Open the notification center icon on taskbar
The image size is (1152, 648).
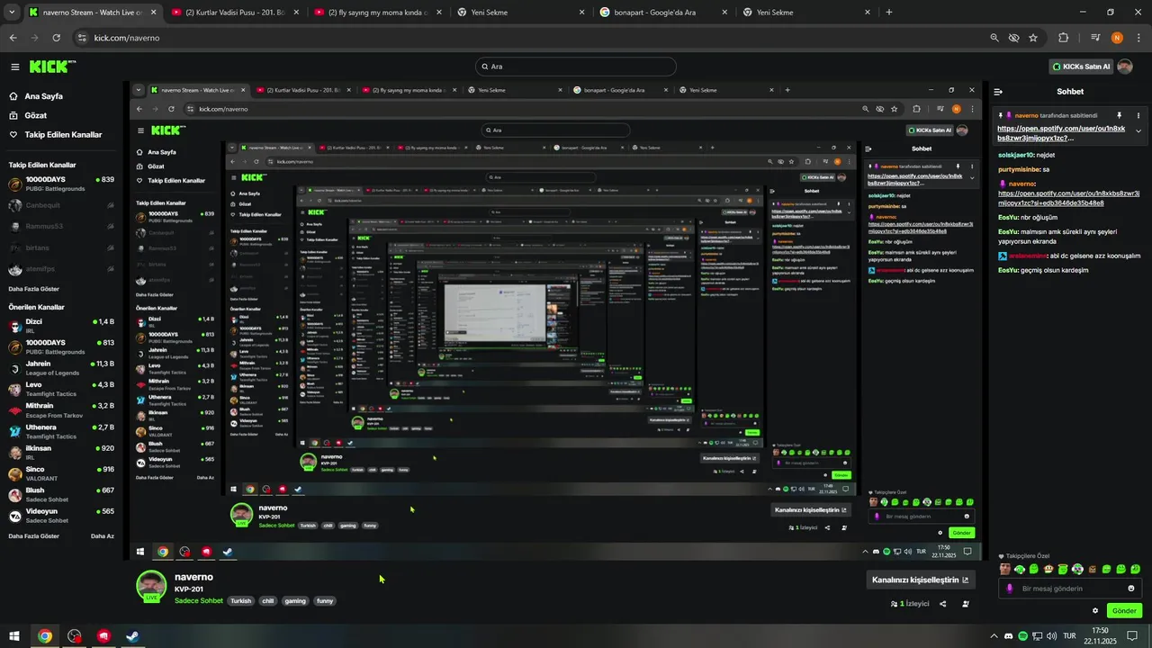coord(1133,636)
